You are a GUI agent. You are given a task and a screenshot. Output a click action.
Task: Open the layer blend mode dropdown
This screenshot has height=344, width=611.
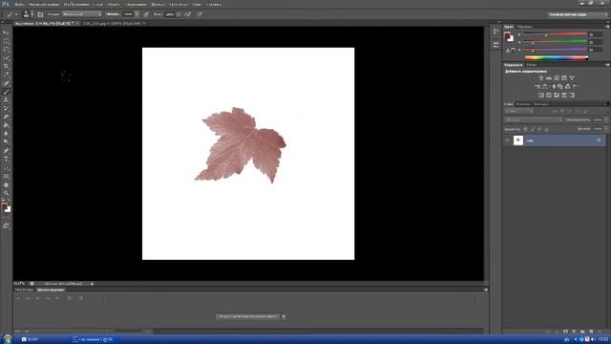533,120
